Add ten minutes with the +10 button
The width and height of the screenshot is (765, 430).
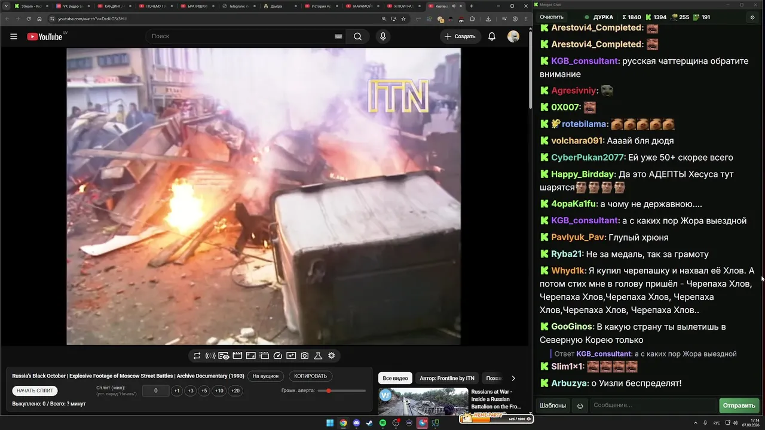coord(219,391)
